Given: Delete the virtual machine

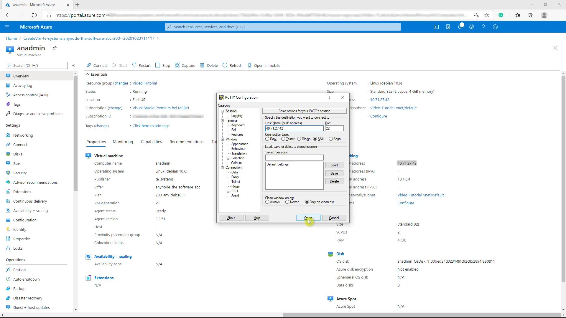Looking at the screenshot, I should point(209,65).
